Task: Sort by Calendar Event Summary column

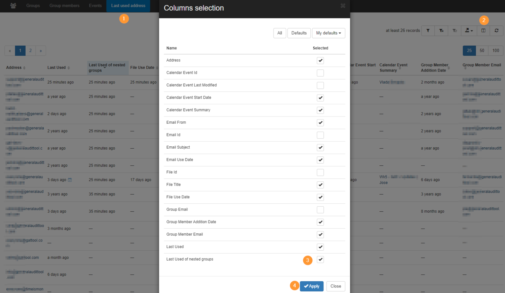Action: pyautogui.click(x=400, y=68)
